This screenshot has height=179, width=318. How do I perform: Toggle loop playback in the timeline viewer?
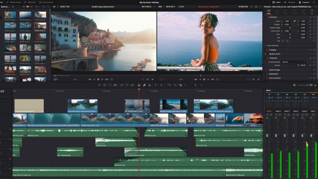point(218,79)
